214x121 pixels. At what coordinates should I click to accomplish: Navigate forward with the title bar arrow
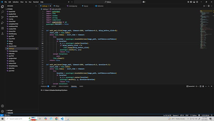(x=72, y=2)
